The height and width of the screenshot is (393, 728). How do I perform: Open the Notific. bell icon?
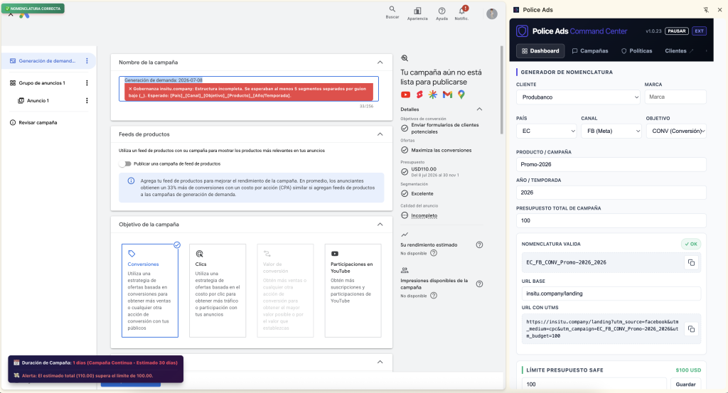point(462,11)
